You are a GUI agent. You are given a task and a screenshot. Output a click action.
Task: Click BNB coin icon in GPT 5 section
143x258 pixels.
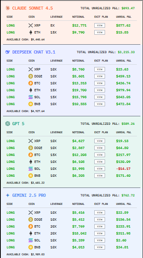(31, 176)
